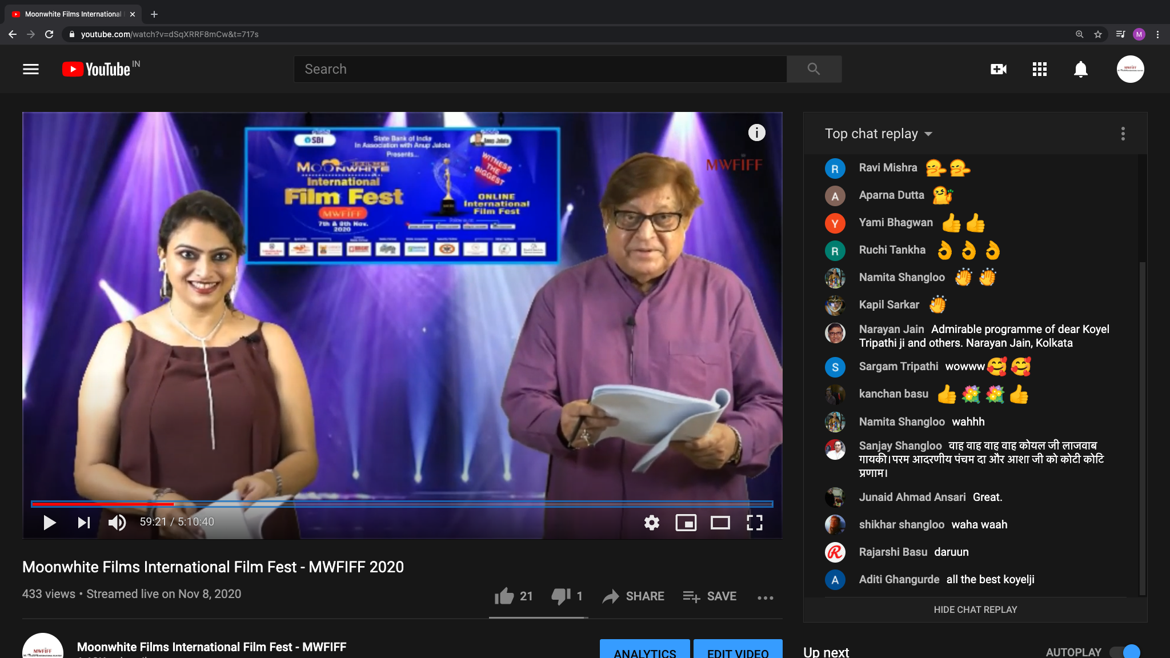1170x658 pixels.
Task: Toggle the Autoplay switch
Action: pyautogui.click(x=1125, y=652)
